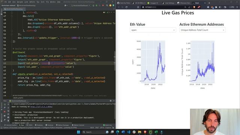This screenshot has height=135, width=240.
Task: Click the Eth Value price chart
Action: [153, 61]
